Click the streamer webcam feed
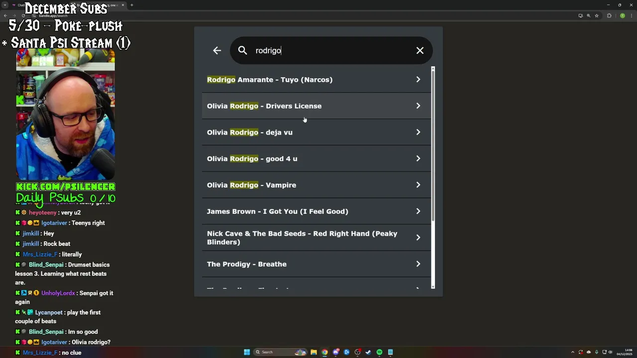Image resolution: width=637 pixels, height=358 pixels. point(66,114)
